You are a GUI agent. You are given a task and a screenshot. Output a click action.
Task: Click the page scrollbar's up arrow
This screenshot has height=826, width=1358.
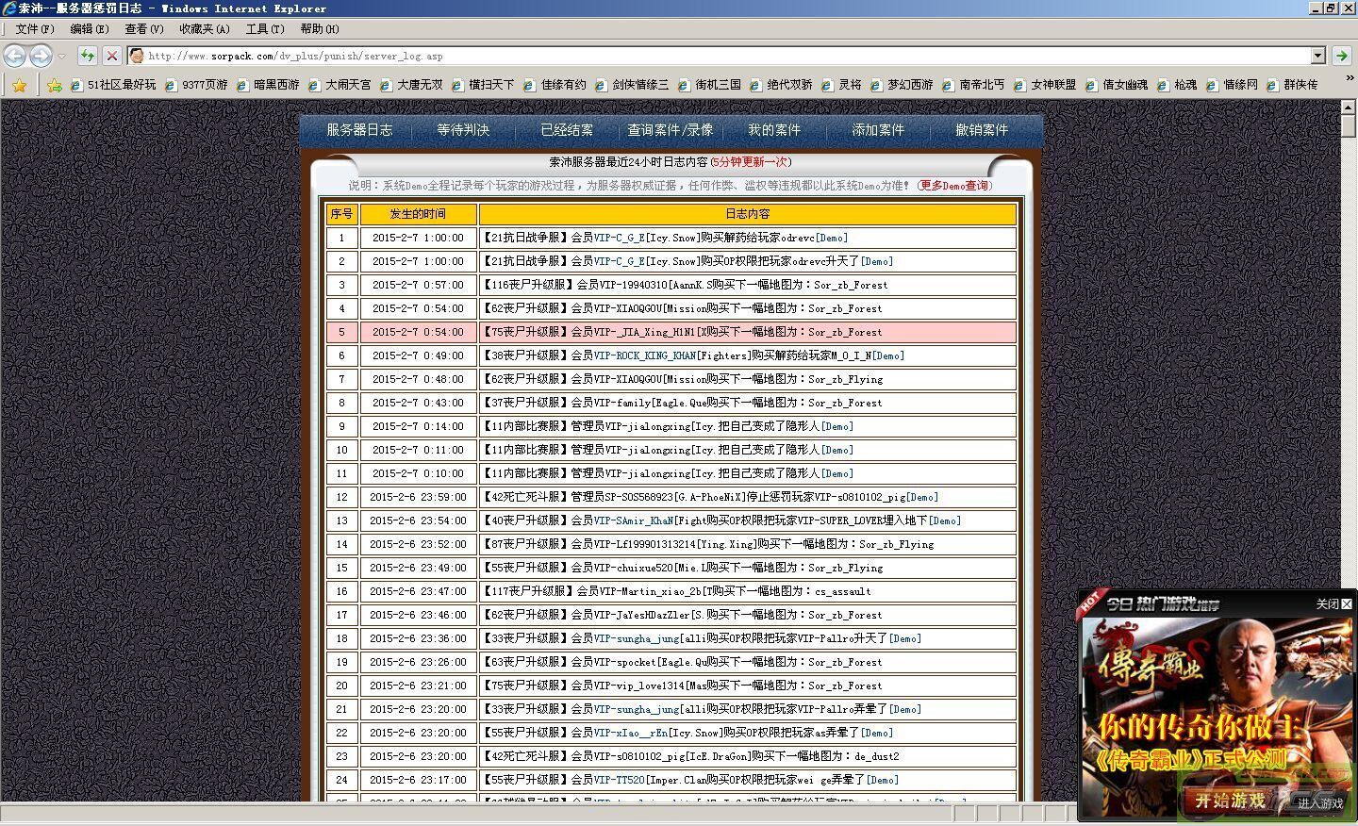1349,107
